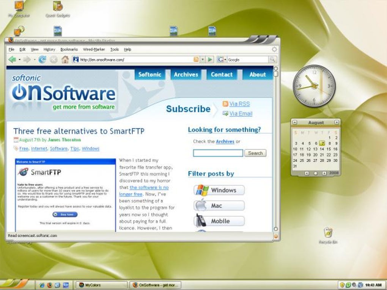Click MyColors taskbar button
This screenshot has height=290, width=387.
[x=101, y=285]
